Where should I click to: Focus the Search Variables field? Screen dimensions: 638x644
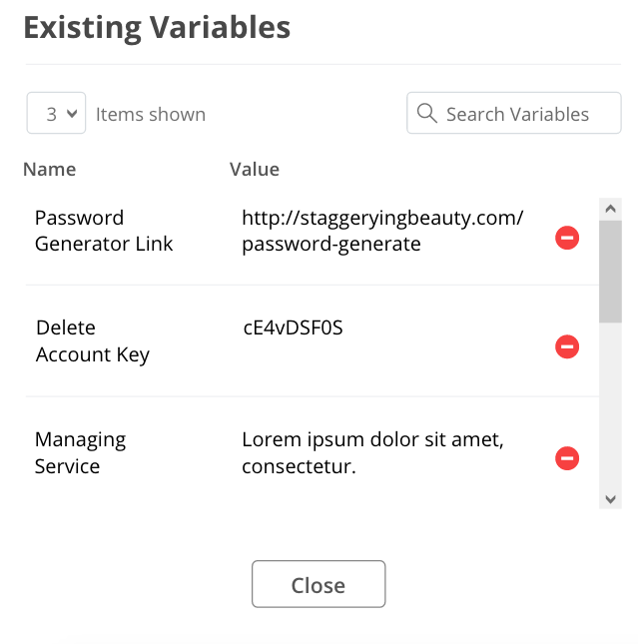(x=514, y=113)
